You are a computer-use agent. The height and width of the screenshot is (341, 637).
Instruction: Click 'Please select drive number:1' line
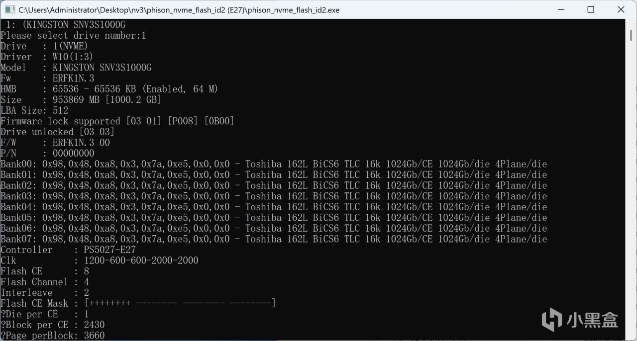[73, 36]
